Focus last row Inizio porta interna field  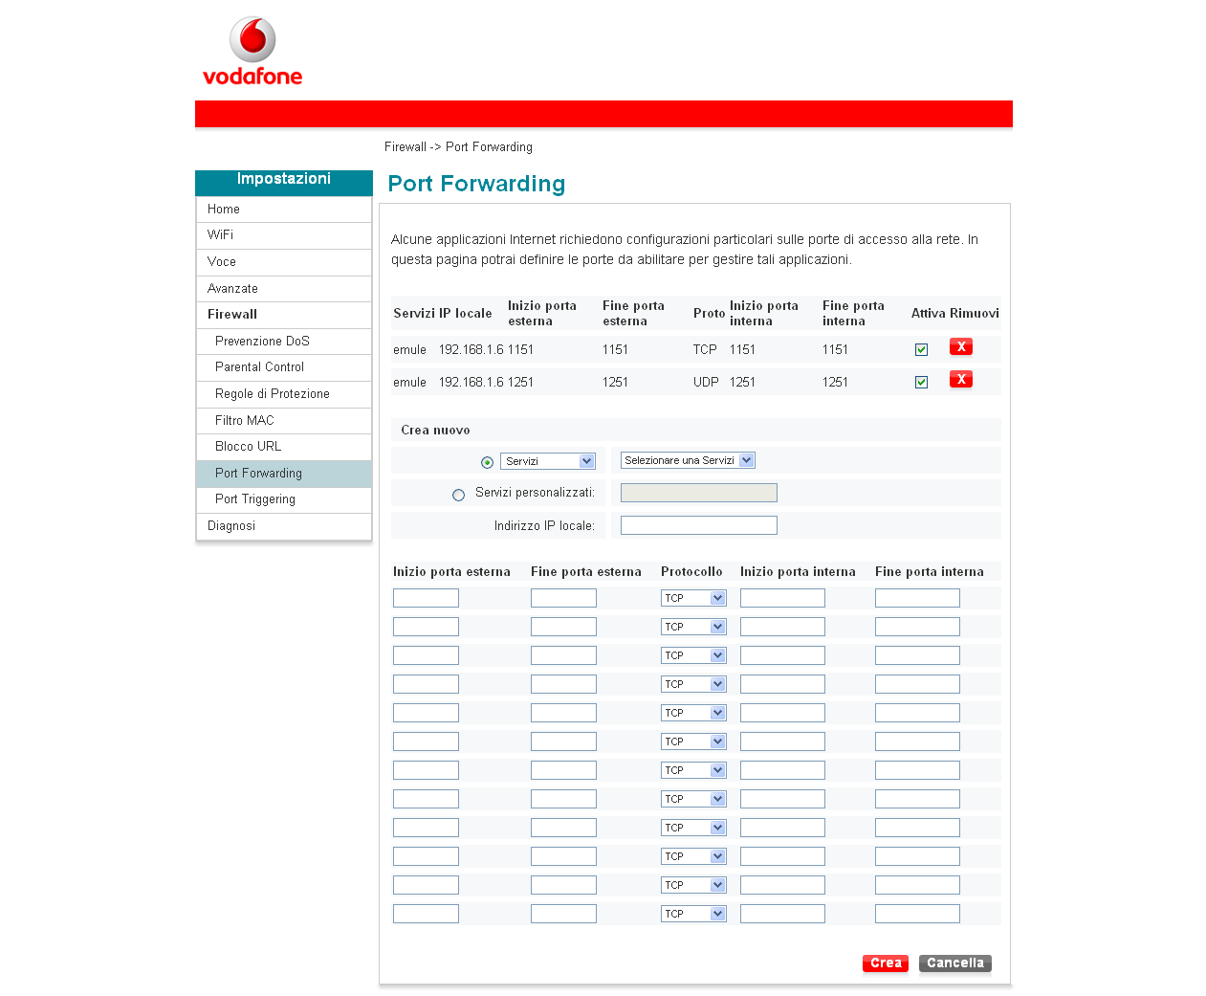click(782, 914)
